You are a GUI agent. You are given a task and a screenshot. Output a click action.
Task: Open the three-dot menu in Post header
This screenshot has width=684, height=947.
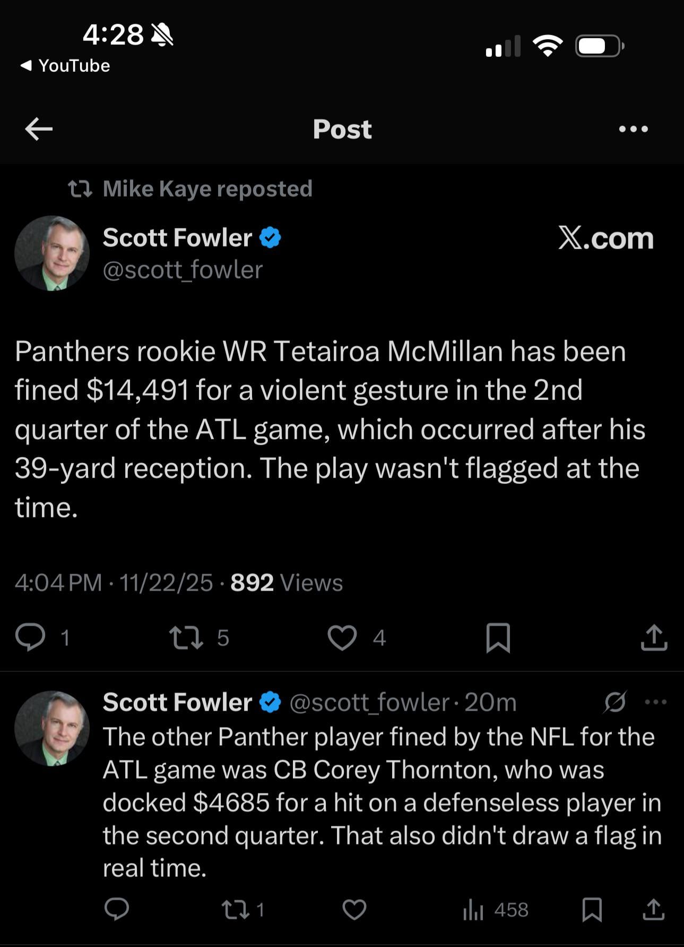(633, 129)
